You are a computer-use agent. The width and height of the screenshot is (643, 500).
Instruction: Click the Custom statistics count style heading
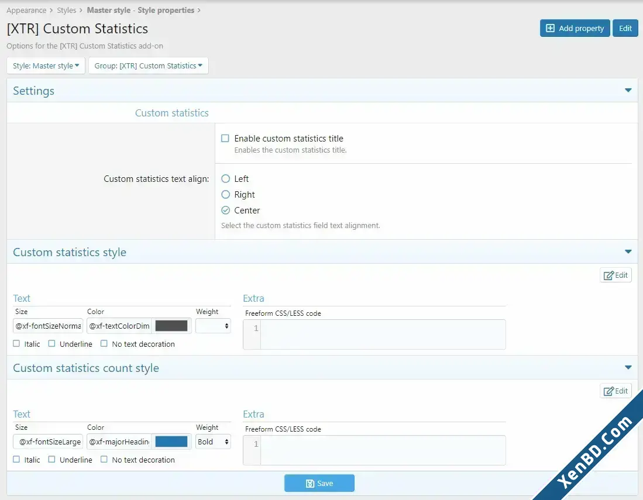[x=86, y=368]
